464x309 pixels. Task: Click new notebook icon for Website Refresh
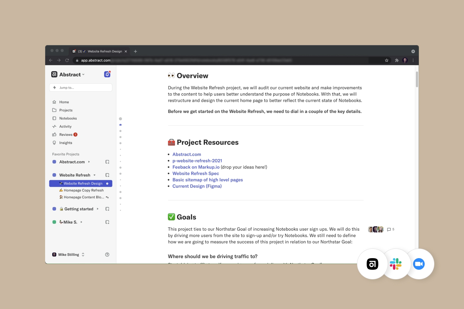[107, 175]
